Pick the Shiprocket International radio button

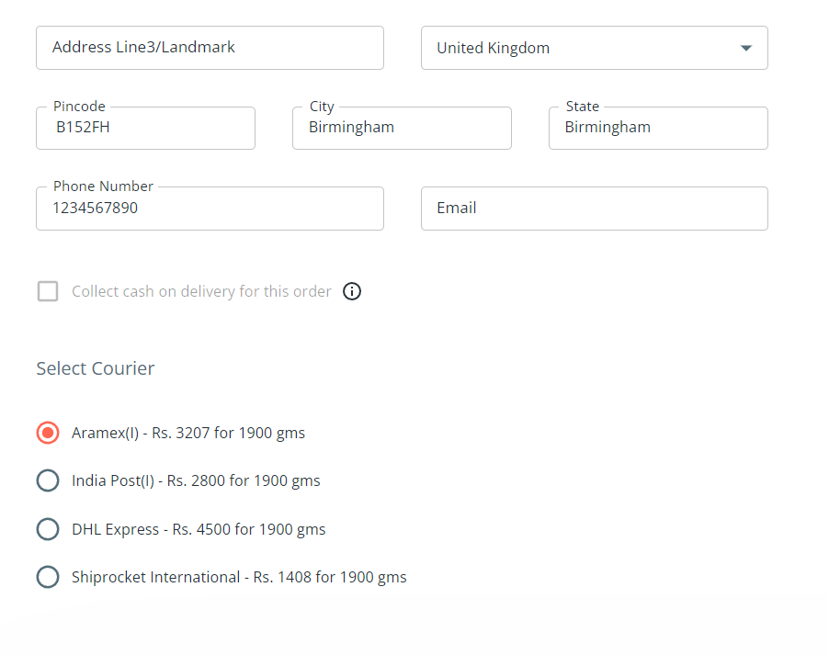(x=48, y=577)
